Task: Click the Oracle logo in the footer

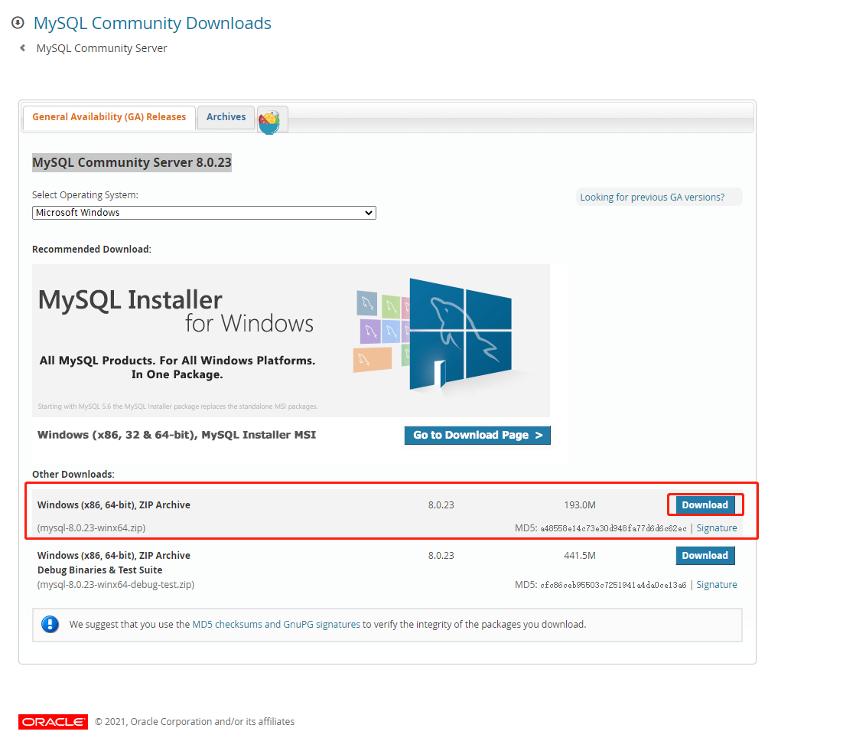Action: (x=53, y=721)
